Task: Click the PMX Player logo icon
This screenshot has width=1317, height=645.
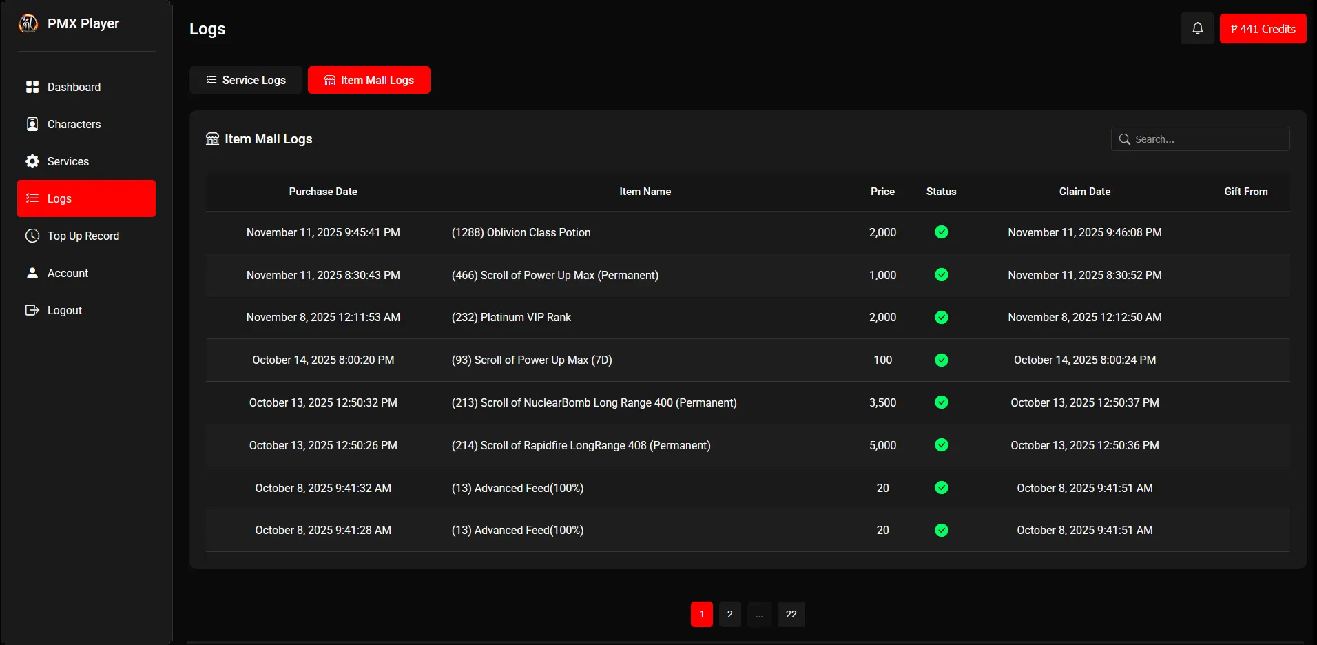Action: pos(28,23)
